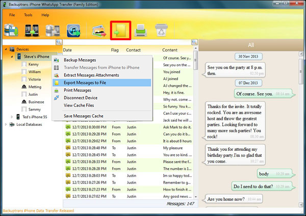Click the Content column header

pyautogui.click(x=170, y=50)
